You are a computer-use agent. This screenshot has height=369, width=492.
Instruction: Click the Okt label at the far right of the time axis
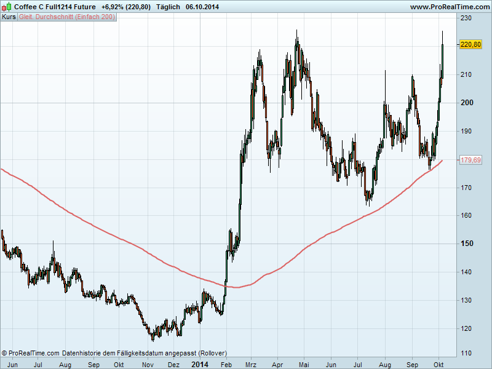click(x=438, y=365)
